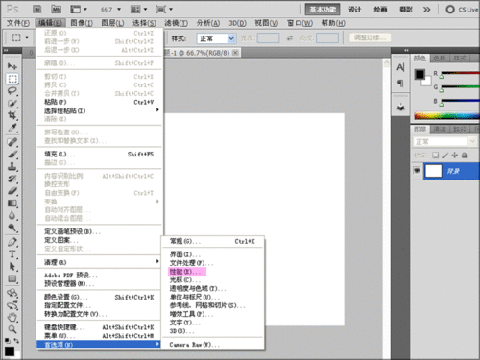Toggle lock transparent pixels in Layers panel
This screenshot has height=360, width=480.
pyautogui.click(x=436, y=156)
